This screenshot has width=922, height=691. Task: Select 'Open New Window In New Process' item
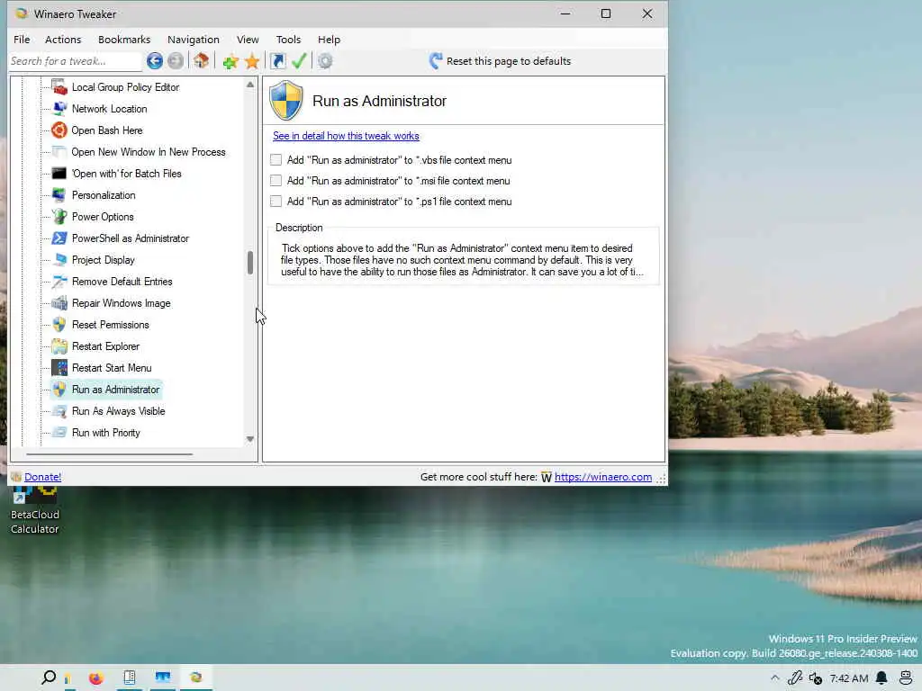pos(149,152)
